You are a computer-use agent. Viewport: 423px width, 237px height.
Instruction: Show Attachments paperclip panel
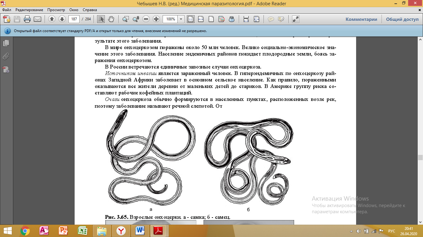point(6,56)
